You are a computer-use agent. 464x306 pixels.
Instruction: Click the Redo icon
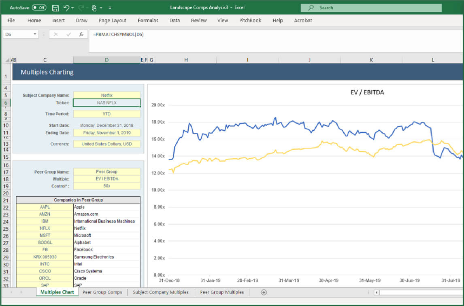pos(81,7)
